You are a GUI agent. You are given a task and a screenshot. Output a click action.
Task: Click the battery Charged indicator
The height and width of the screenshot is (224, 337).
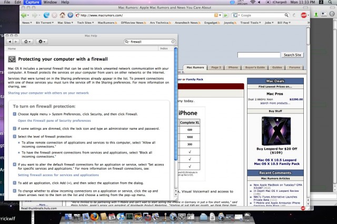[276, 2]
